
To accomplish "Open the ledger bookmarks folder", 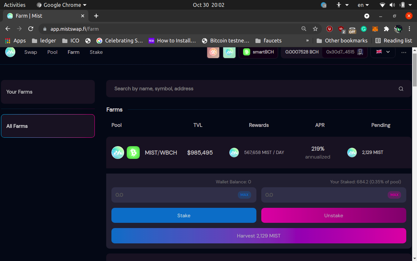I will click(44, 41).
